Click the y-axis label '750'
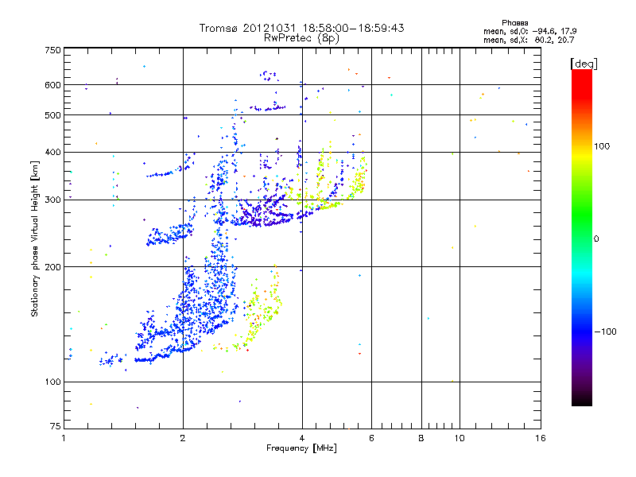Viewport: 636px width, 477px height. (52, 50)
